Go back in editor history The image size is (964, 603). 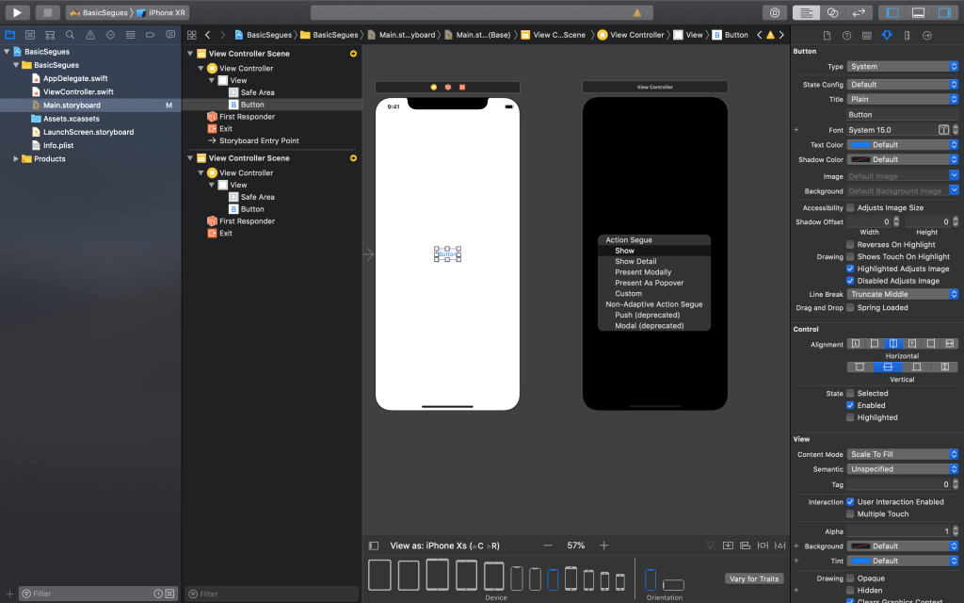click(208, 35)
